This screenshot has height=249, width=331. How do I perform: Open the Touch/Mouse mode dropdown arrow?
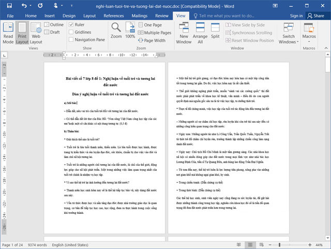point(62,6)
